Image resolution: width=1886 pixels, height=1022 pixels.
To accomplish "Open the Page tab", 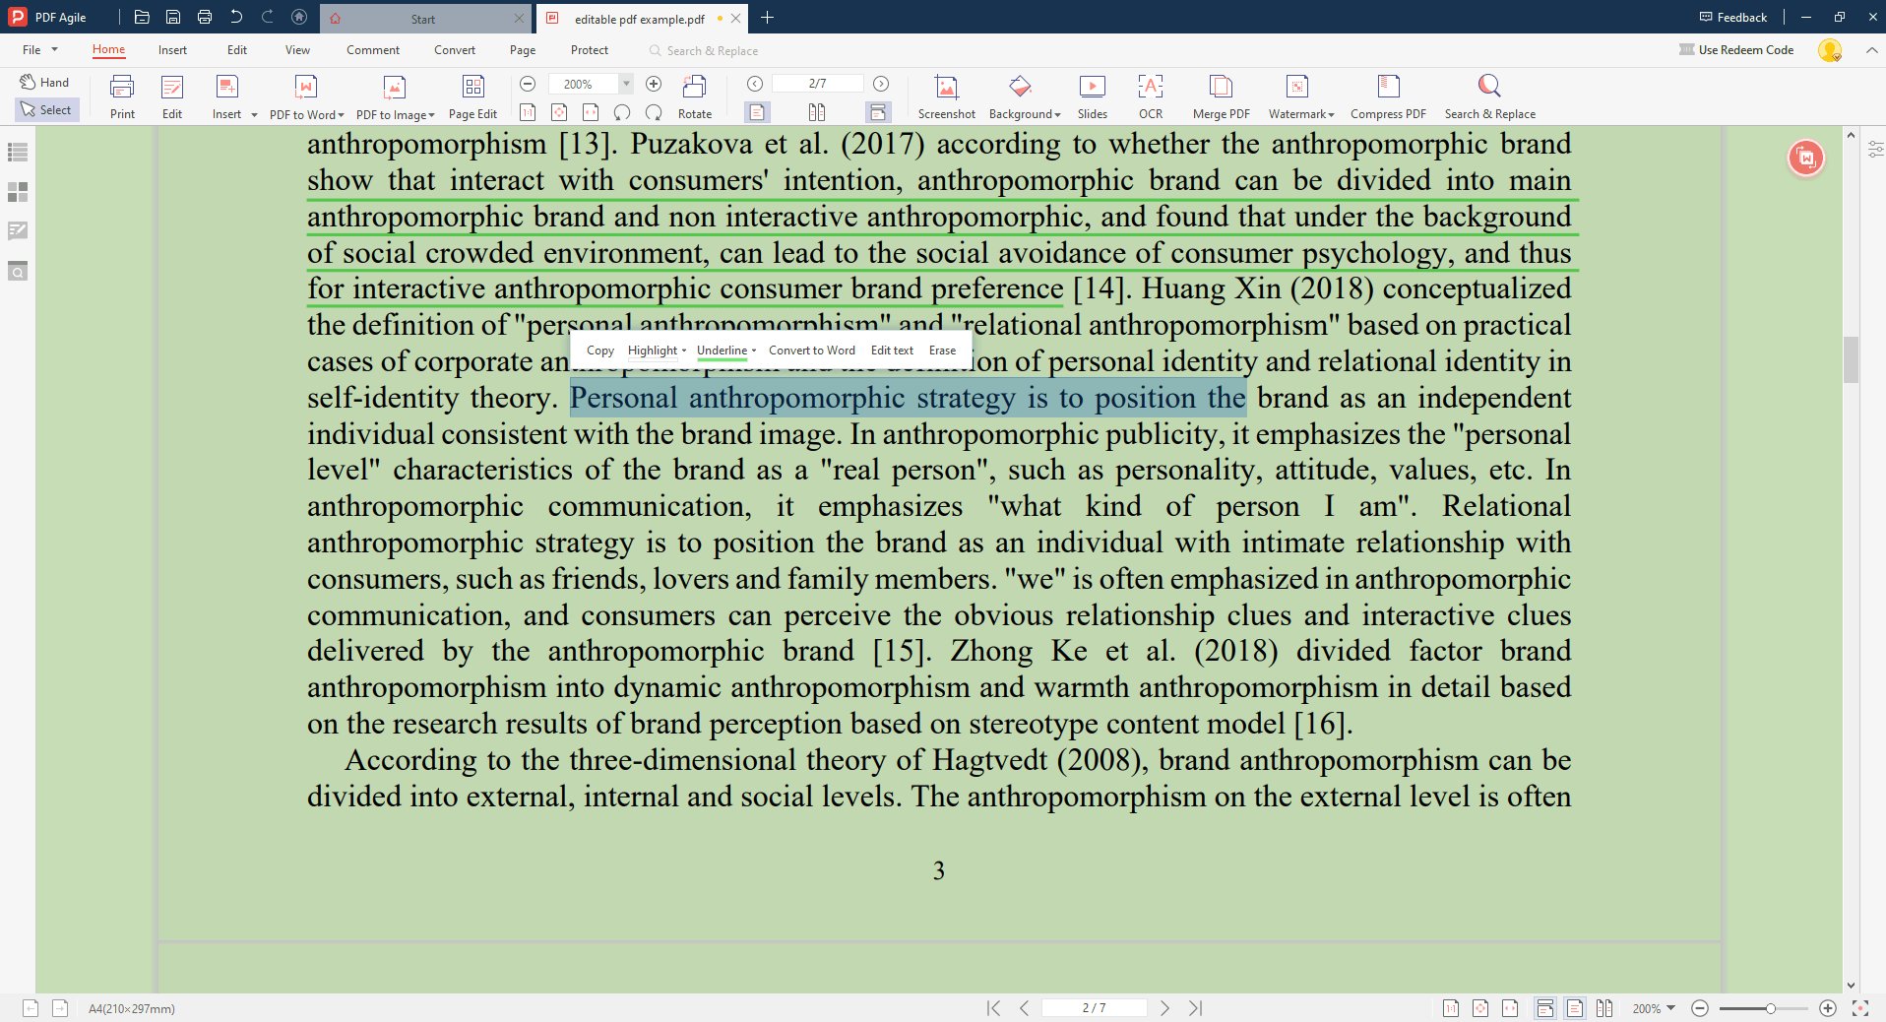I will coord(523,50).
